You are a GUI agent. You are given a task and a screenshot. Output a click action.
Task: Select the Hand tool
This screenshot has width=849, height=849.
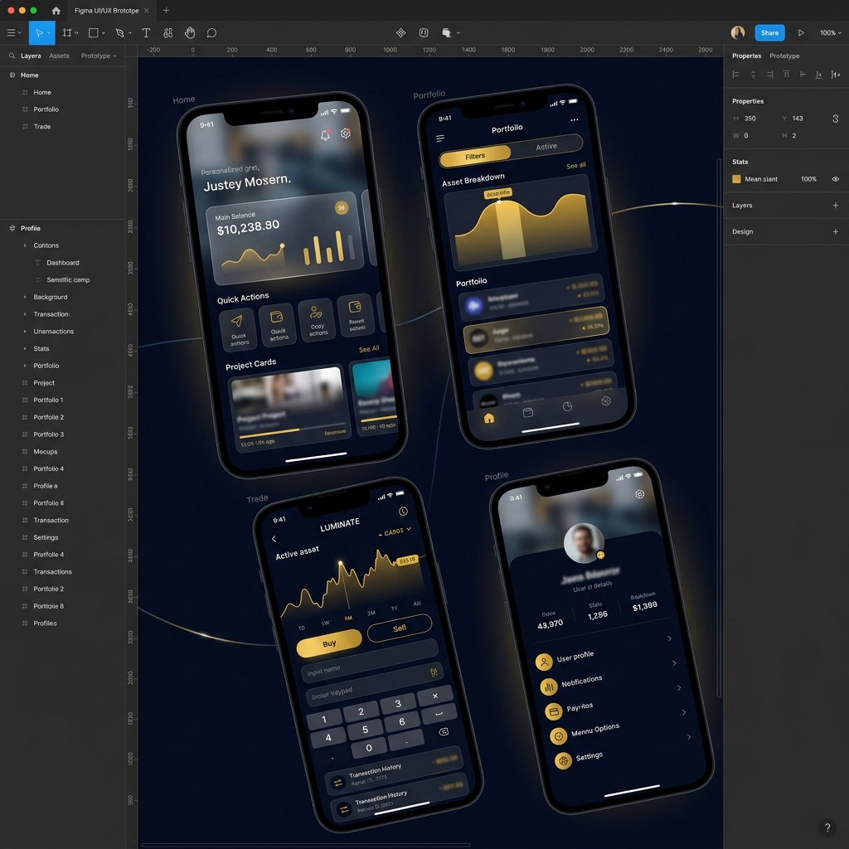[x=190, y=33]
